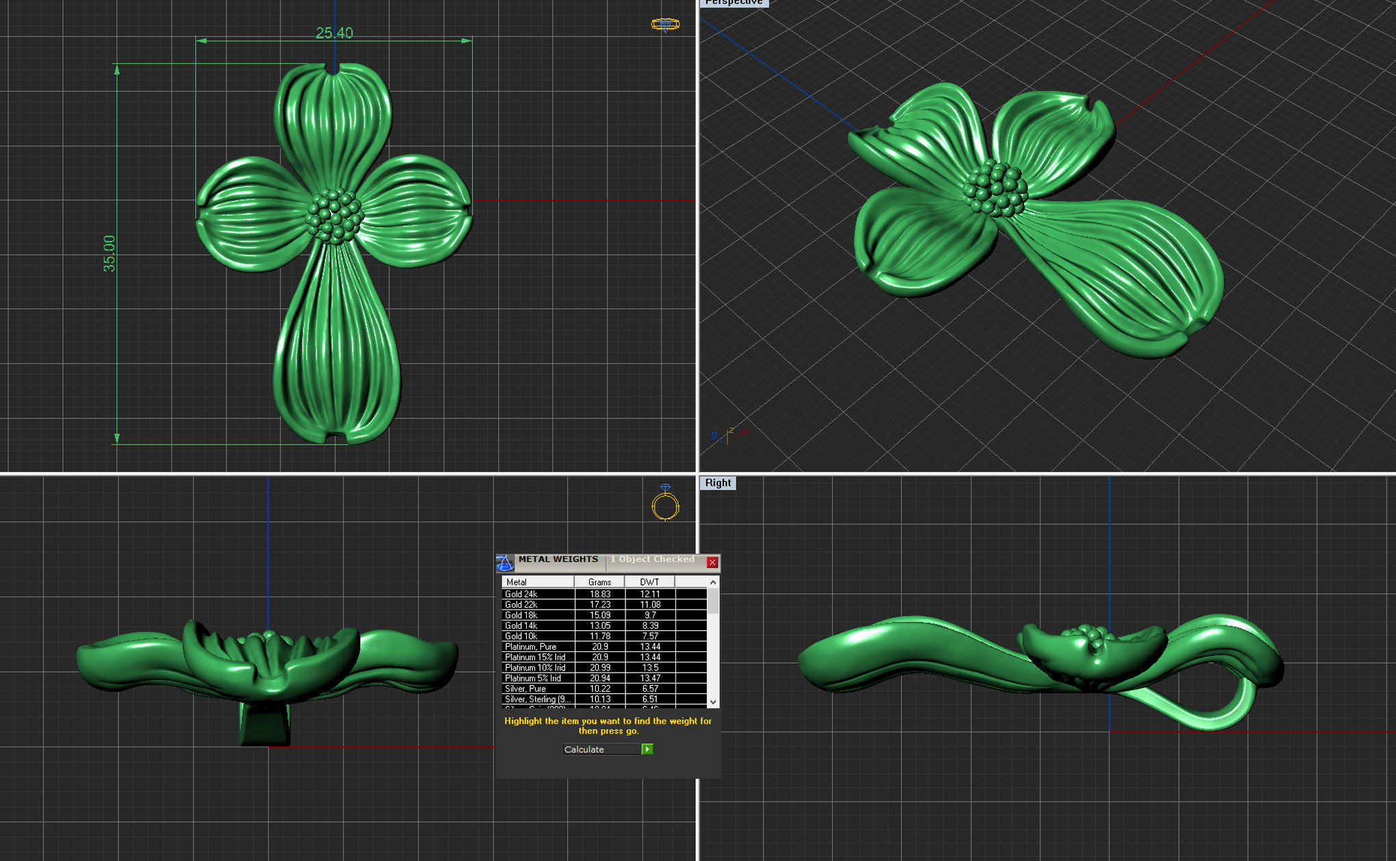The image size is (1396, 861).
Task: Click the 11.08 DWT cell
Action: 649,605
